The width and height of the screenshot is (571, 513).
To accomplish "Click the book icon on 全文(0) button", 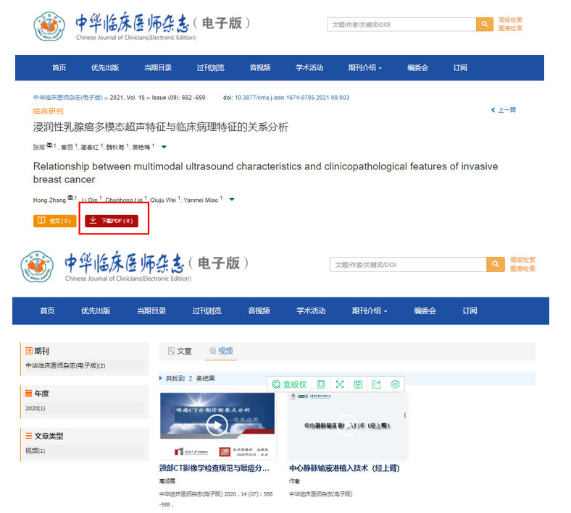I will coord(41,221).
